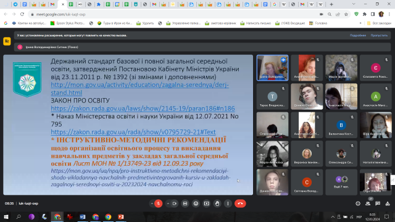
Task: Open camera video settings chevron
Action: 168,203
